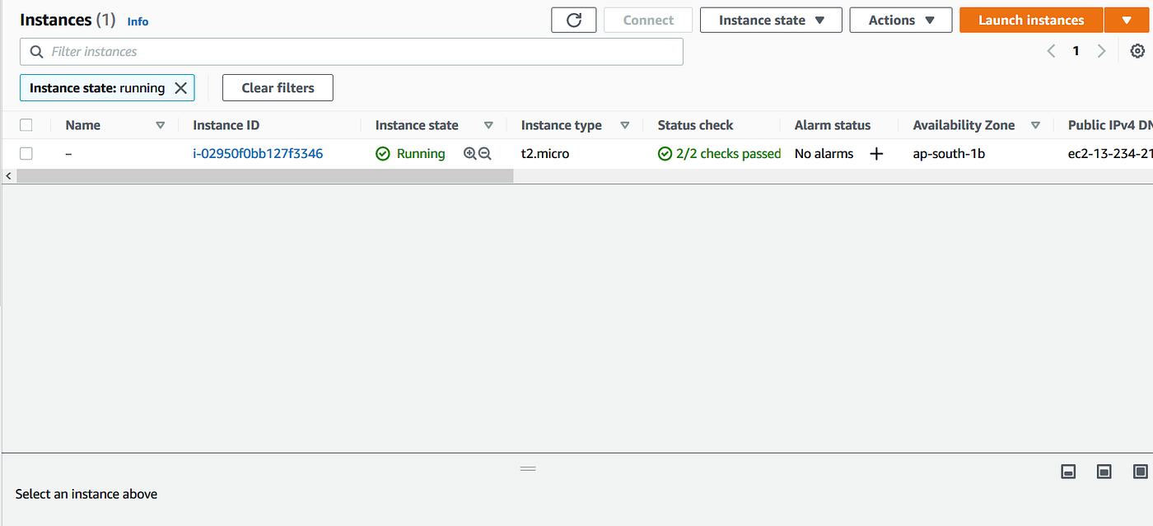1153x526 pixels.
Task: Click the Public IPv4 DNS column header
Action: point(1110,125)
